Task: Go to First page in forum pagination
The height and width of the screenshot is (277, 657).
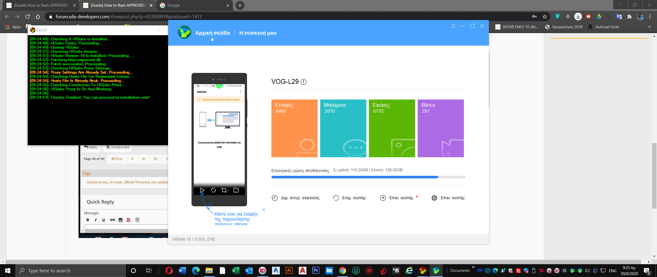Action: [x=117, y=159]
